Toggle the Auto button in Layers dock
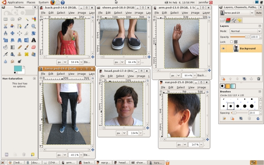 coord(259,13)
